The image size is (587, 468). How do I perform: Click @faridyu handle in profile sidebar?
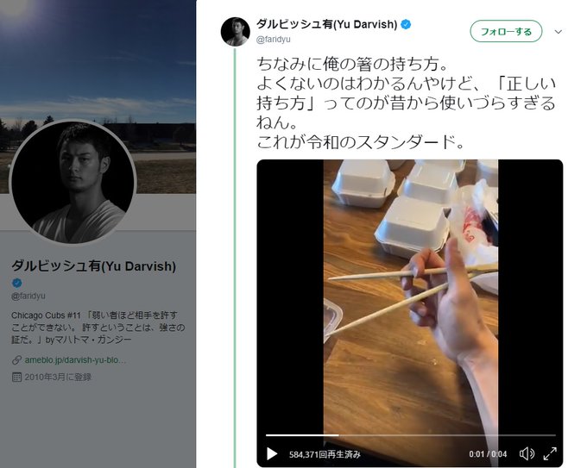coord(28,296)
